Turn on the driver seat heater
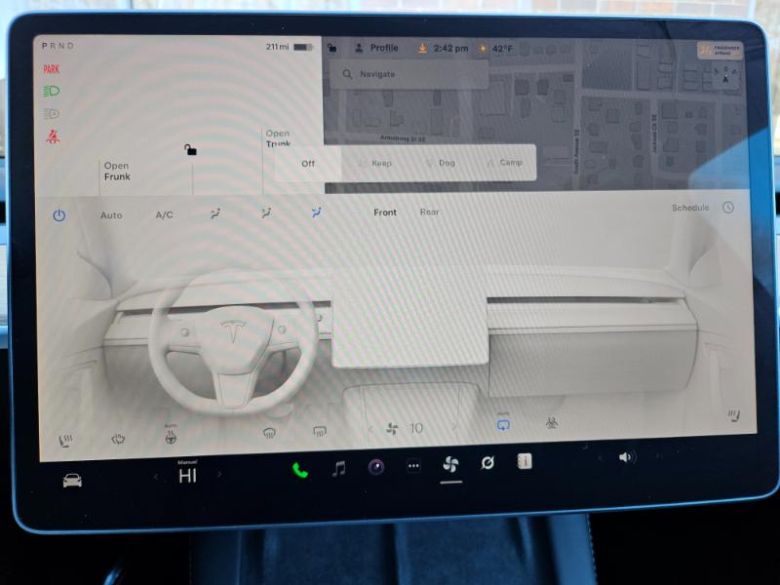This screenshot has width=780, height=585. click(66, 440)
